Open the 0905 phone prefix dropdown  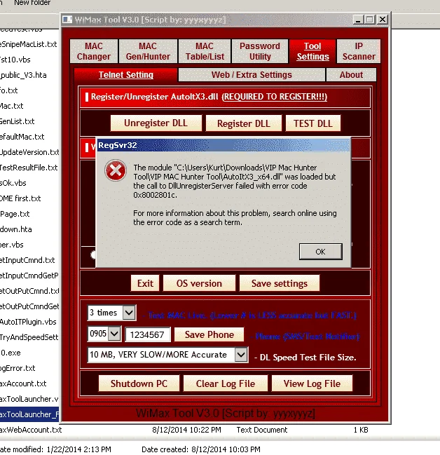pos(114,334)
